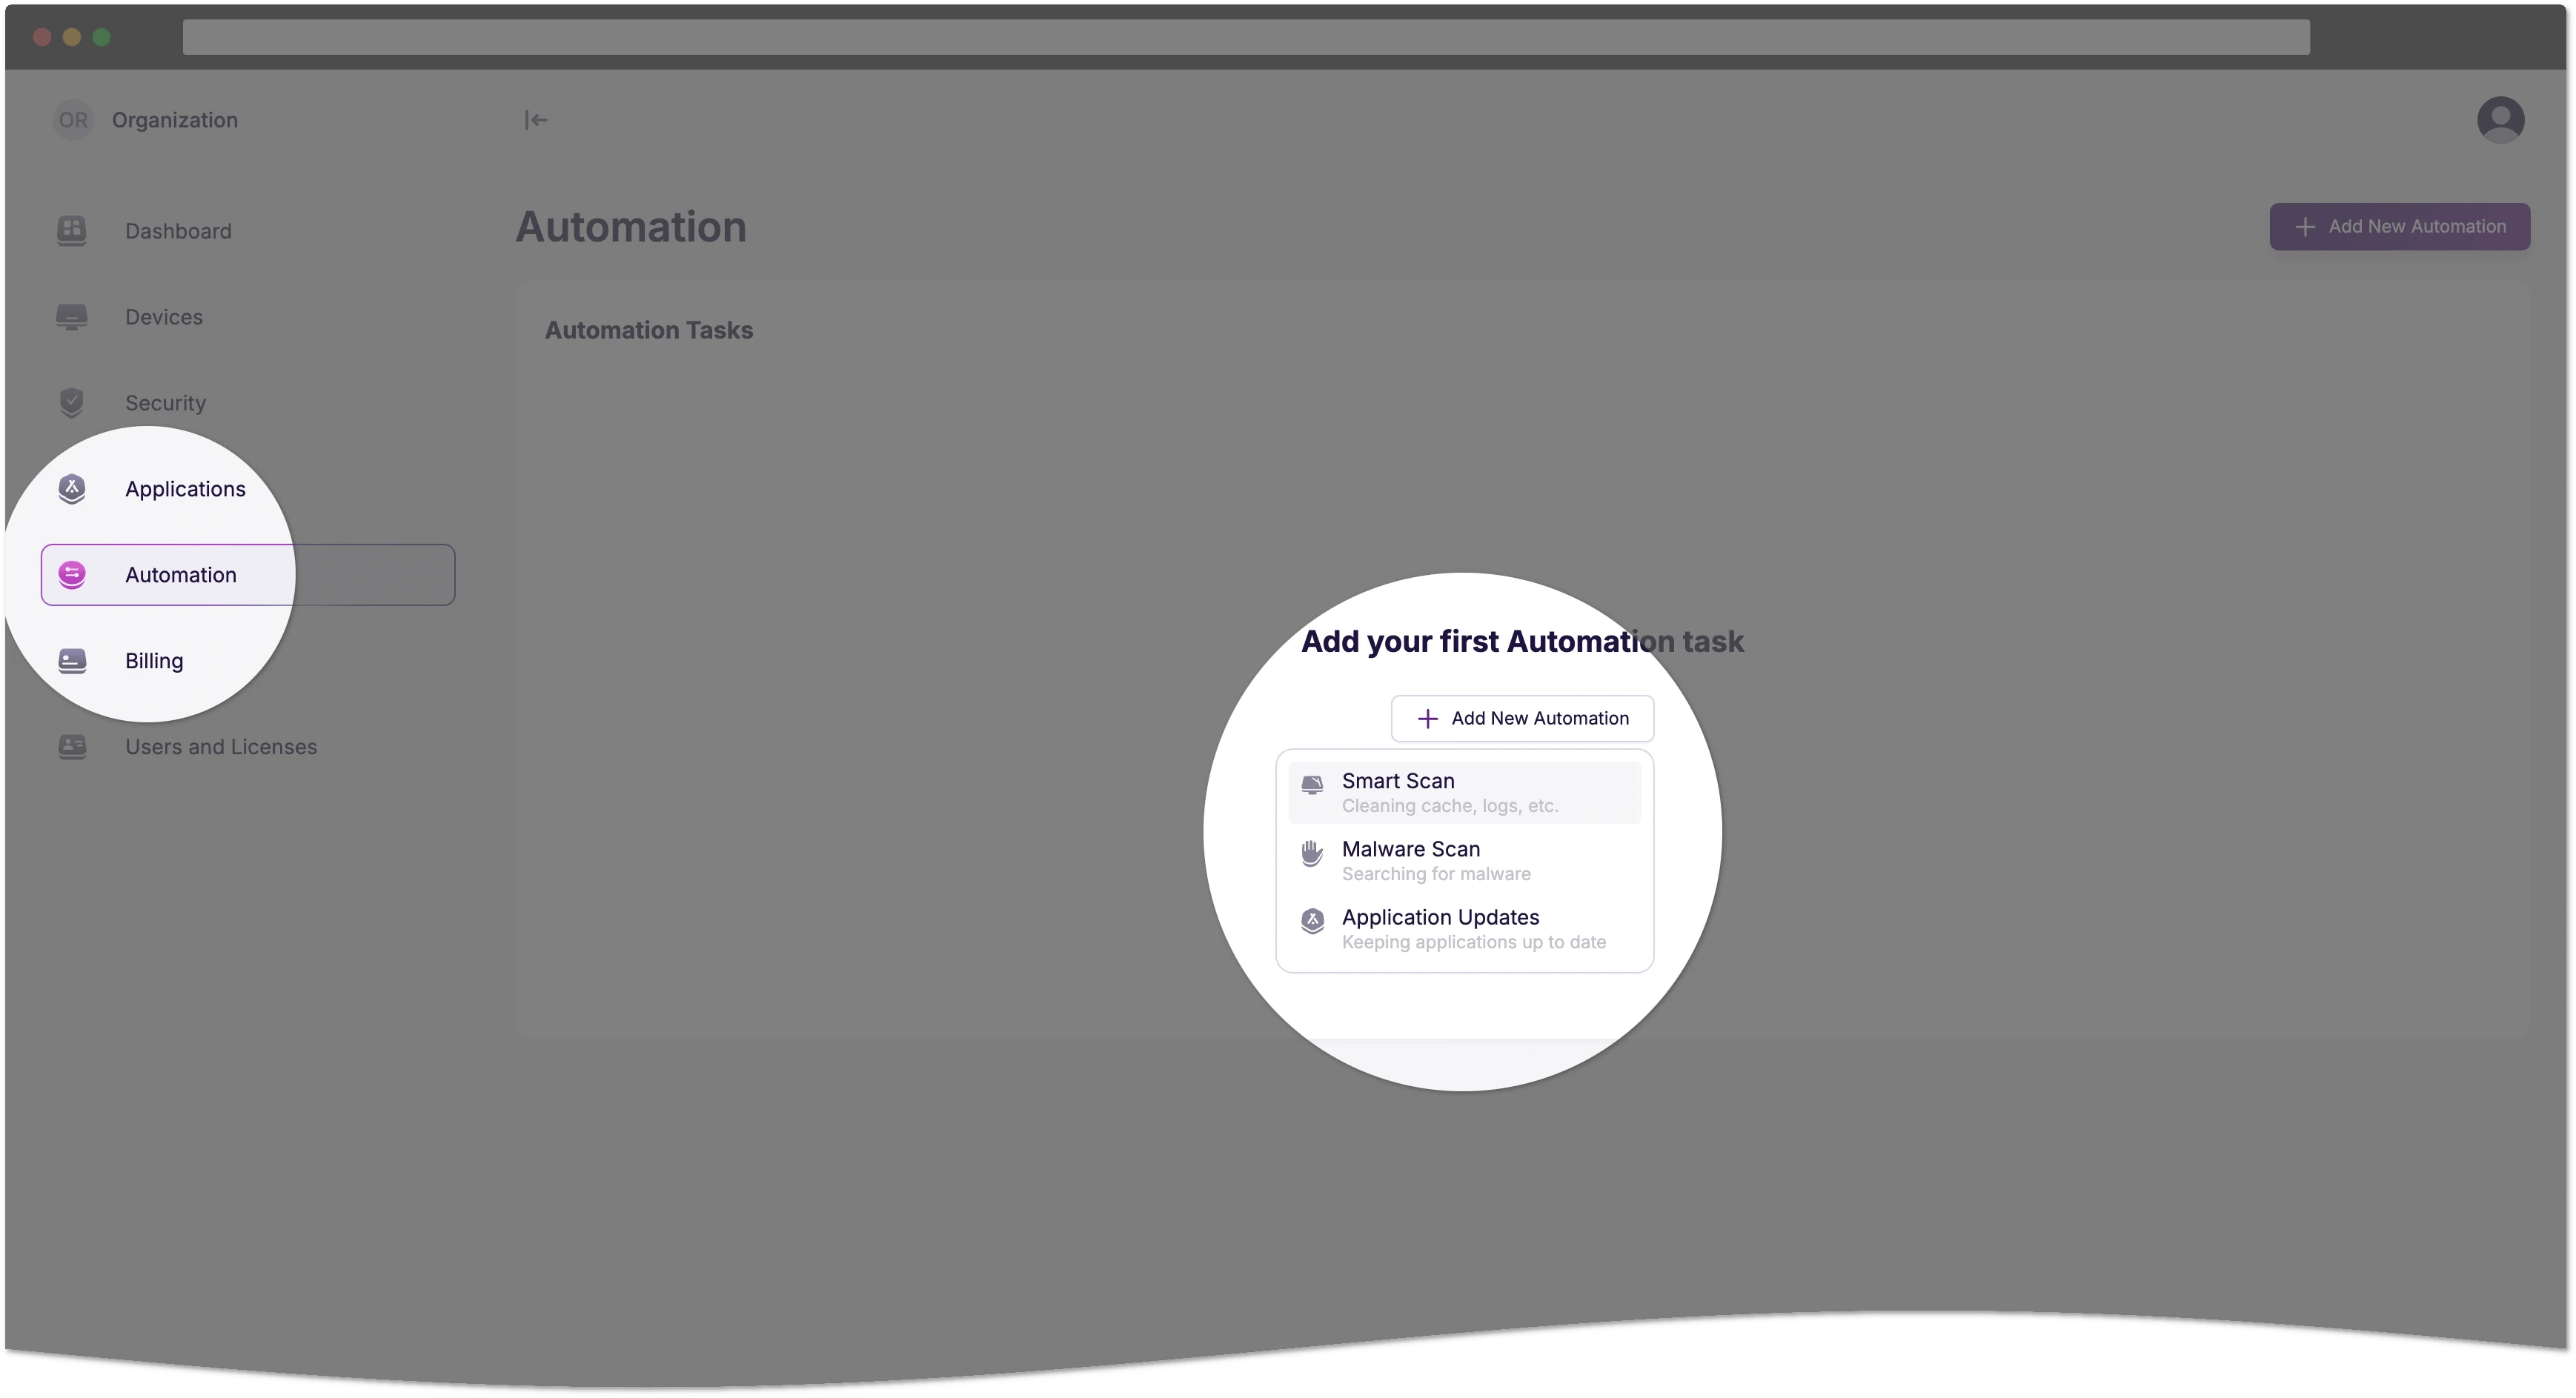Click the OR organization badge
Screen dimensions: 2576x1398
tap(72, 120)
